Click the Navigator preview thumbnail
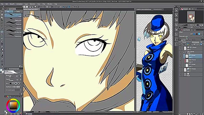Image resolution: width=204 pixels, height=115 pixels. click(191, 17)
